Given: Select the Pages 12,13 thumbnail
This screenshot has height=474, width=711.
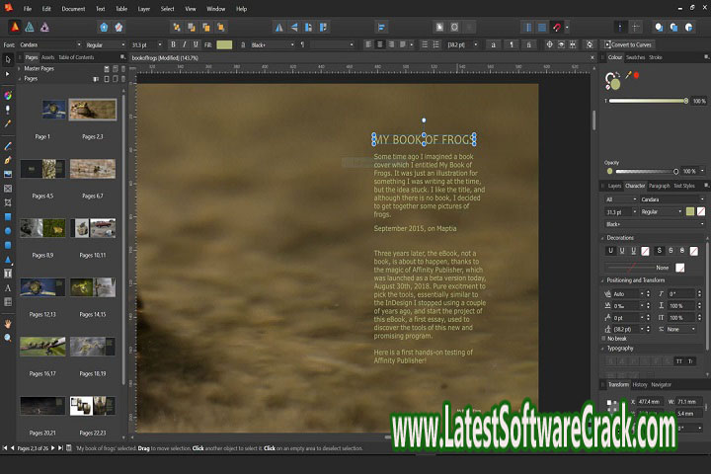Looking at the screenshot, I should point(42,287).
